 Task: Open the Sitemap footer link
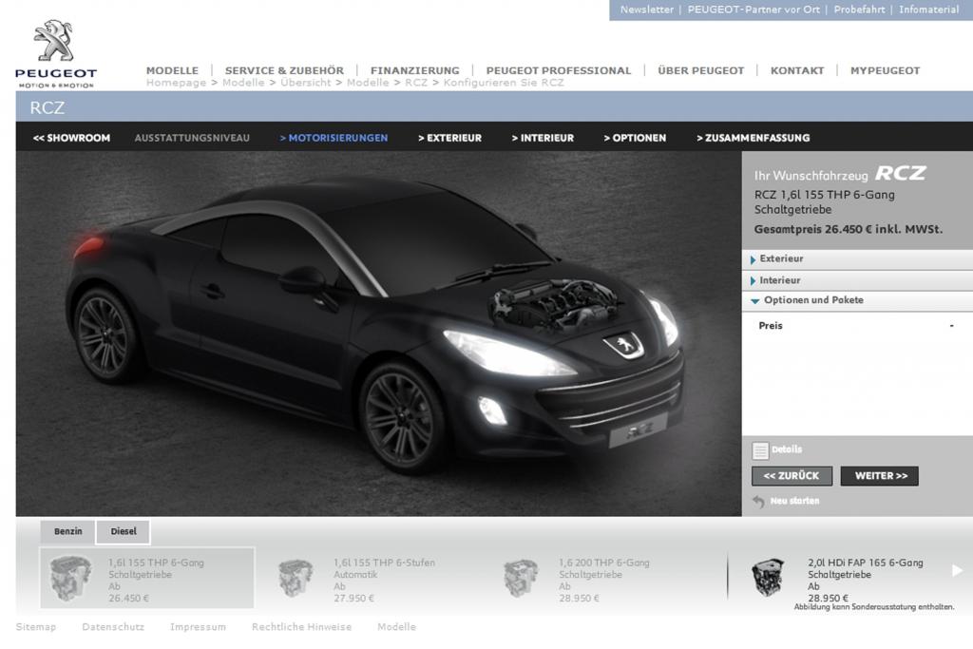tap(36, 626)
